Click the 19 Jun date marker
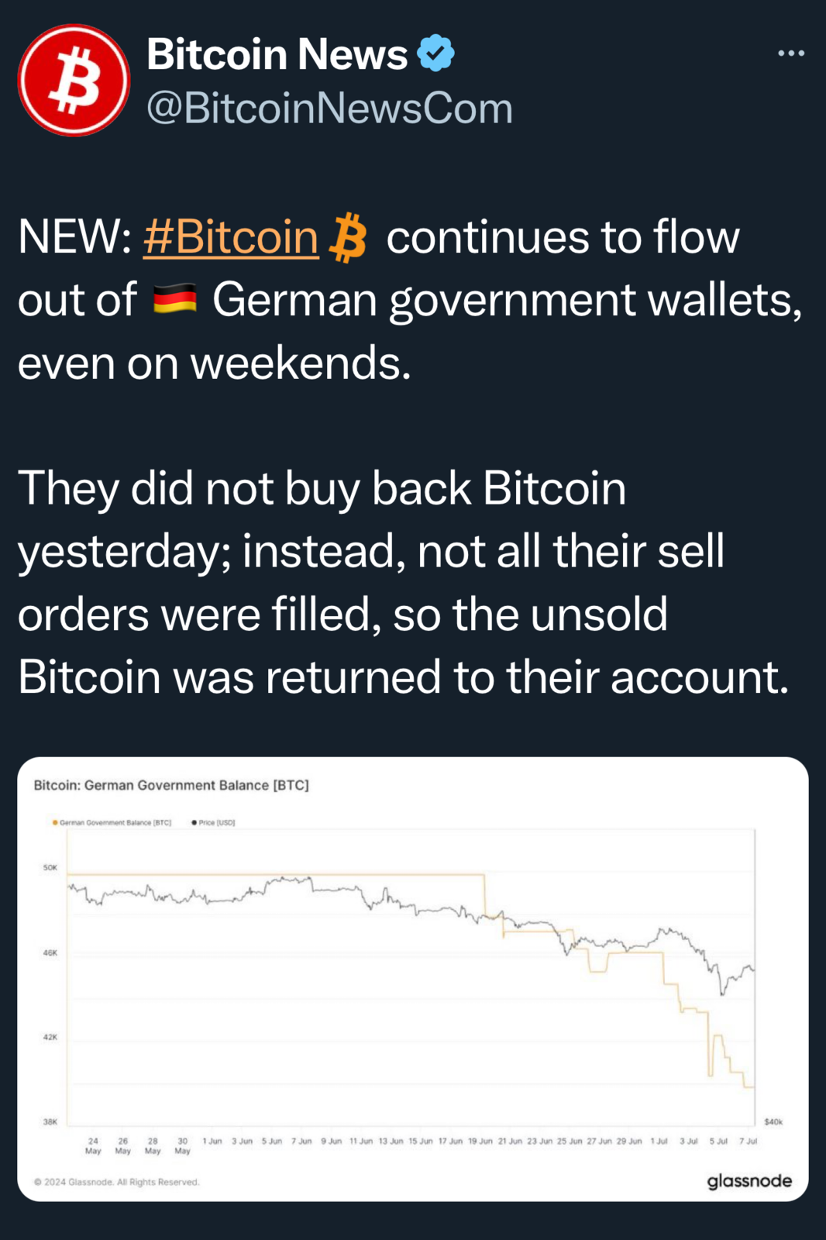The image size is (826, 1240). [x=480, y=1141]
